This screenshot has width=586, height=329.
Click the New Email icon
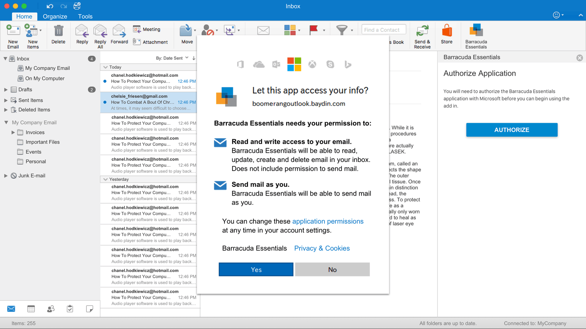coord(13,31)
